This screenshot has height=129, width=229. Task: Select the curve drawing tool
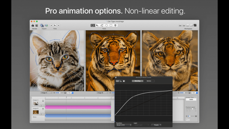tap(102, 26)
